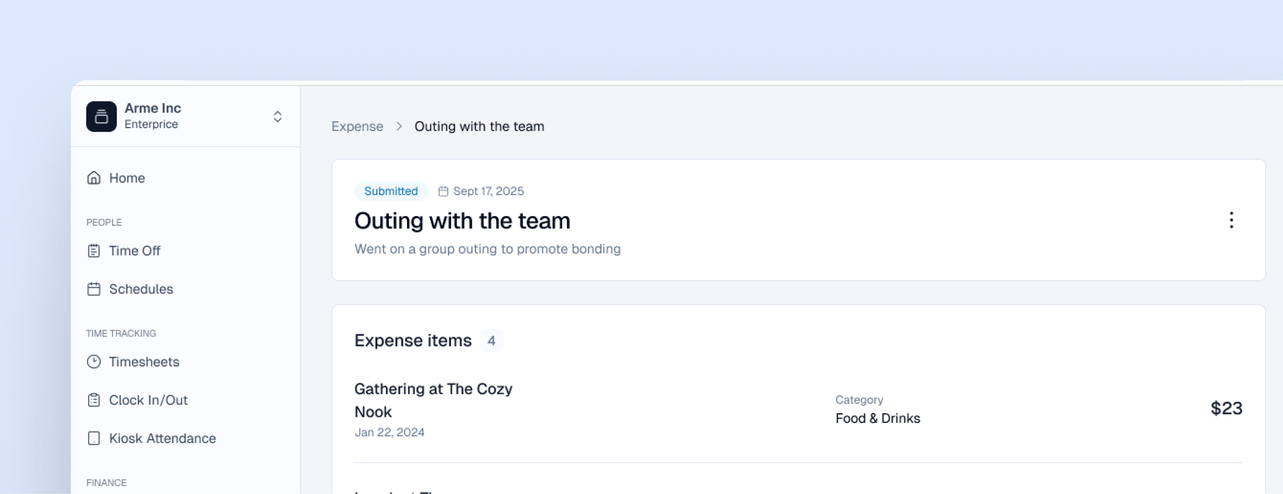Expand the Arme Inc workspace switcher

tap(277, 117)
